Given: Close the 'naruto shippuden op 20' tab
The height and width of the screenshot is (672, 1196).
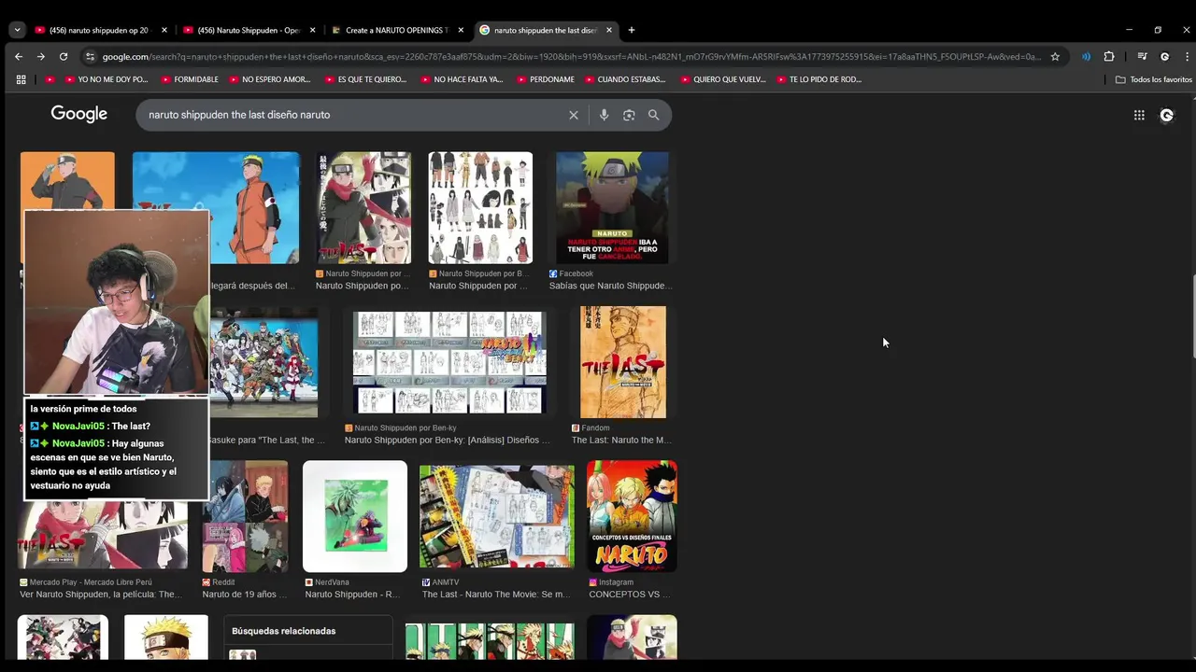Looking at the screenshot, I should point(164,30).
